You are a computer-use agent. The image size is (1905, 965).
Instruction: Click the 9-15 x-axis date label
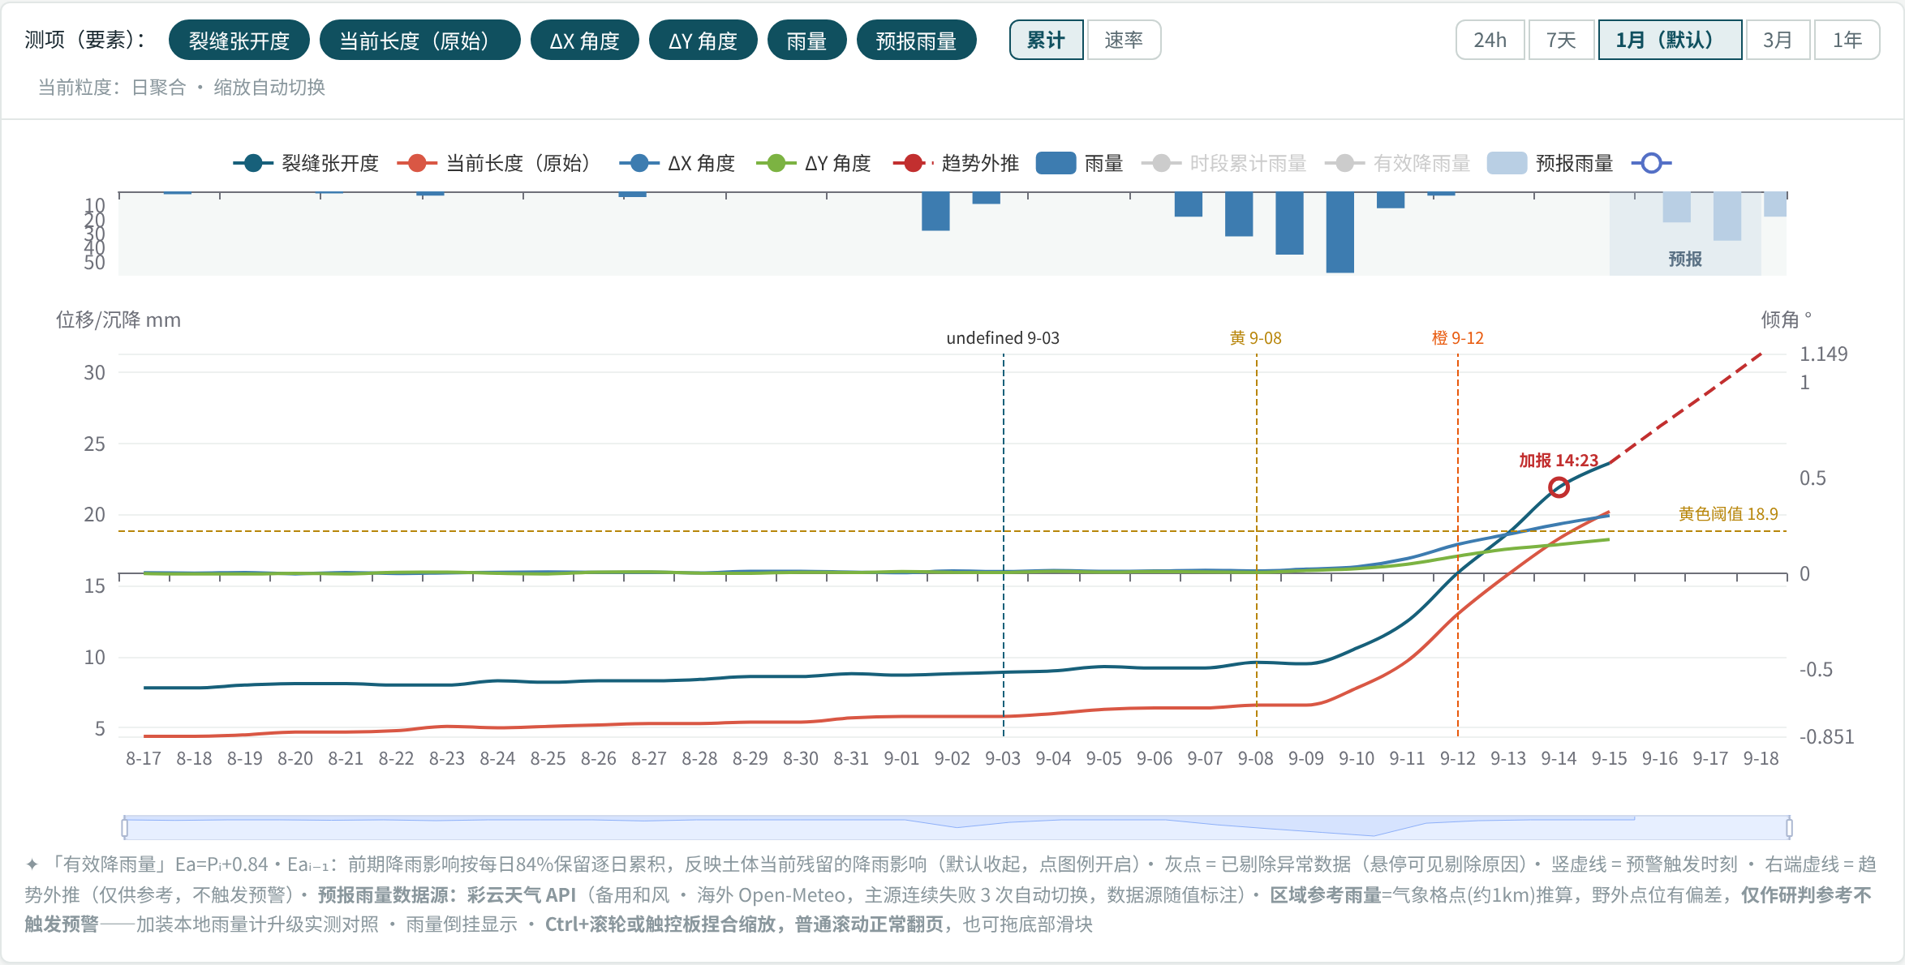1609,758
